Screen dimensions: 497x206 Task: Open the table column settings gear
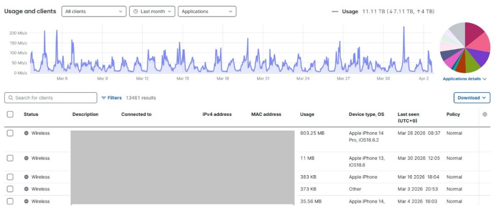click(485, 114)
